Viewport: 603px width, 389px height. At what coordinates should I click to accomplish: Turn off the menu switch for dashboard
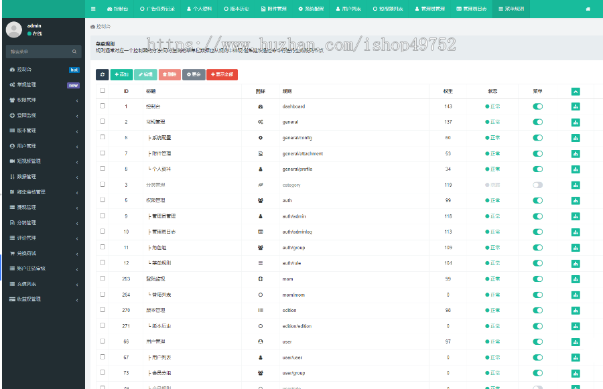coord(537,106)
